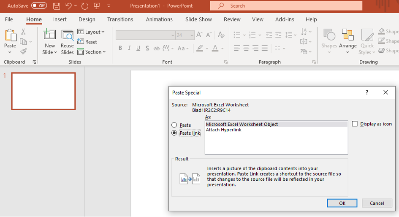This screenshot has height=217, width=399.
Task: Open the Animations tab
Action: click(159, 19)
